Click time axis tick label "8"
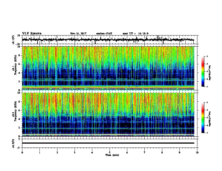222x171 pixels. pos(162,153)
